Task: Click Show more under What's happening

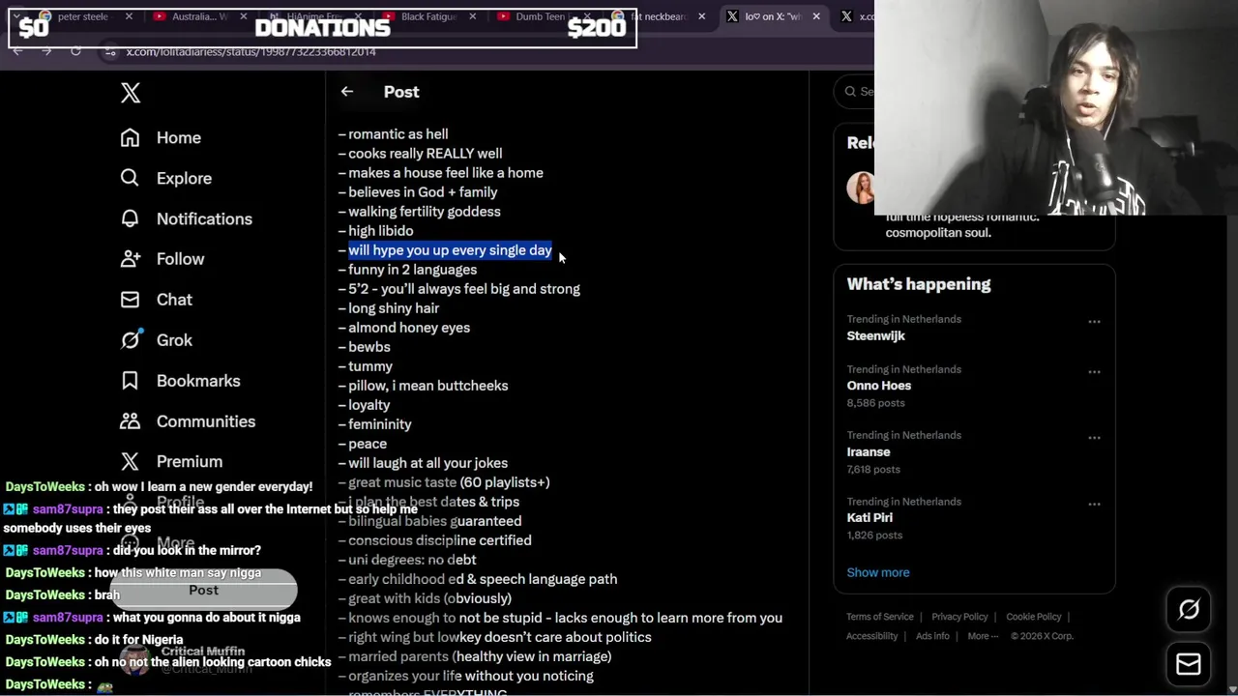Action: click(x=878, y=572)
